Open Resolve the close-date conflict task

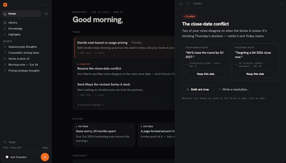click(x=99, y=69)
